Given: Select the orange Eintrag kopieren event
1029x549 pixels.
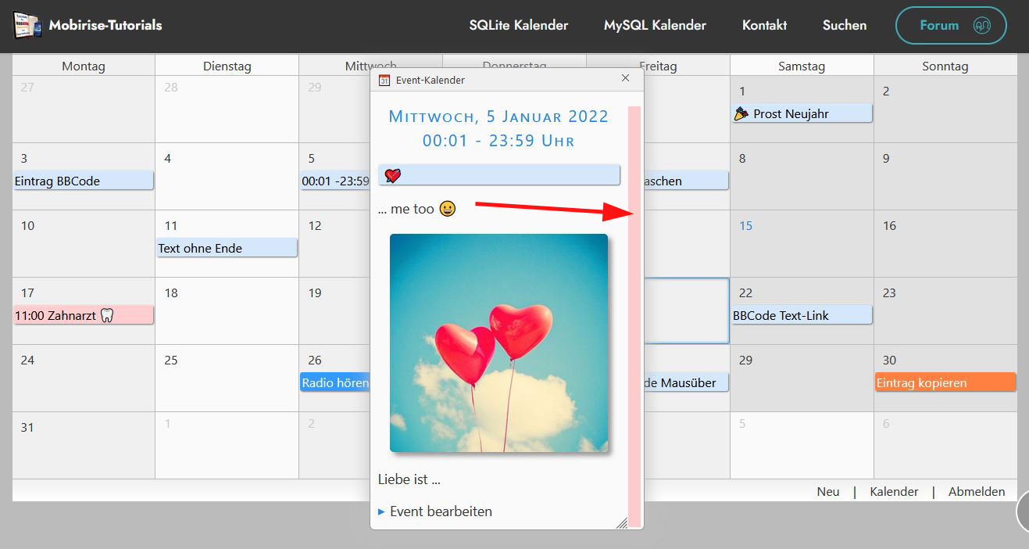Looking at the screenshot, I should 945,383.
